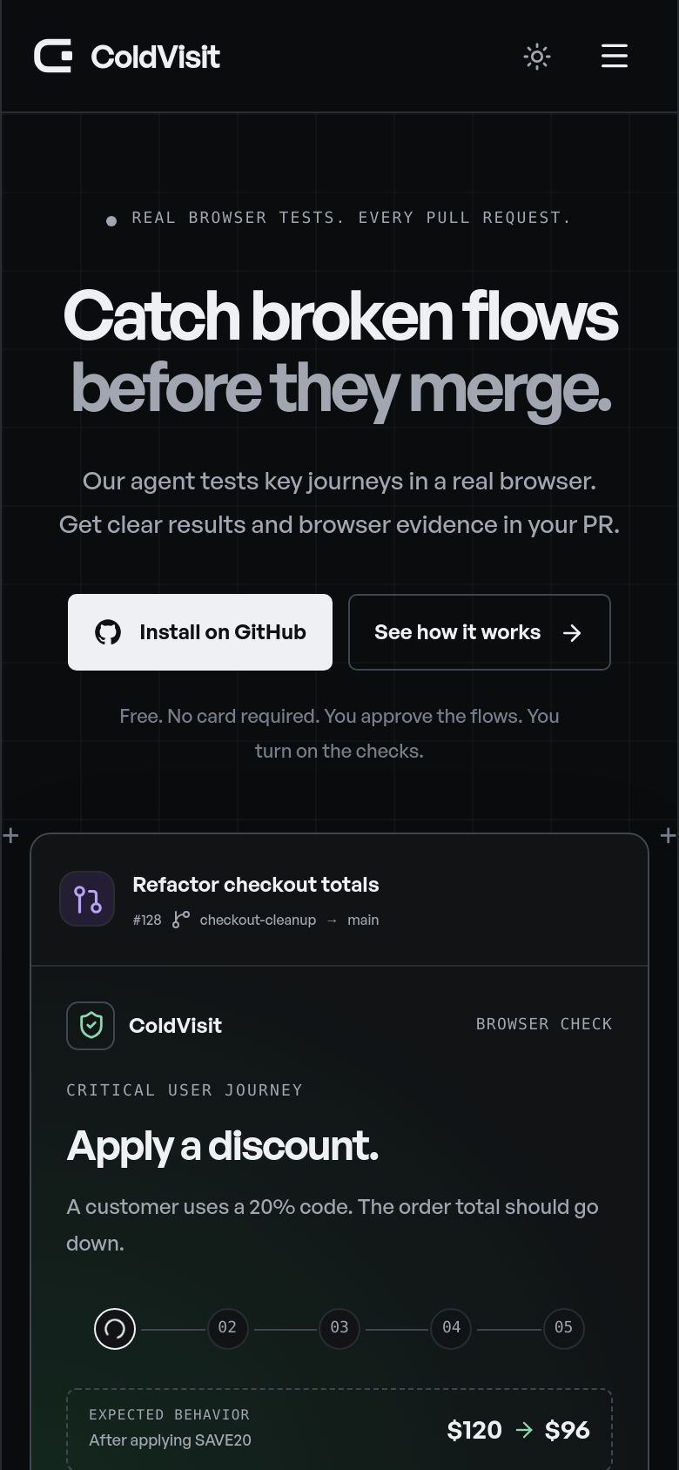The height and width of the screenshot is (1470, 679).
Task: Select the spinning first step indicator
Action: (115, 1329)
